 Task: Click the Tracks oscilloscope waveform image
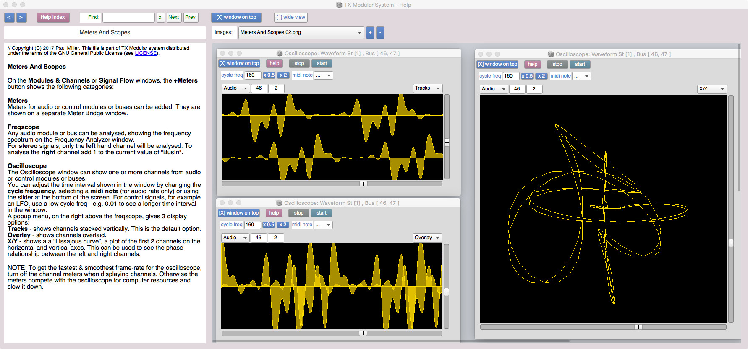332,137
